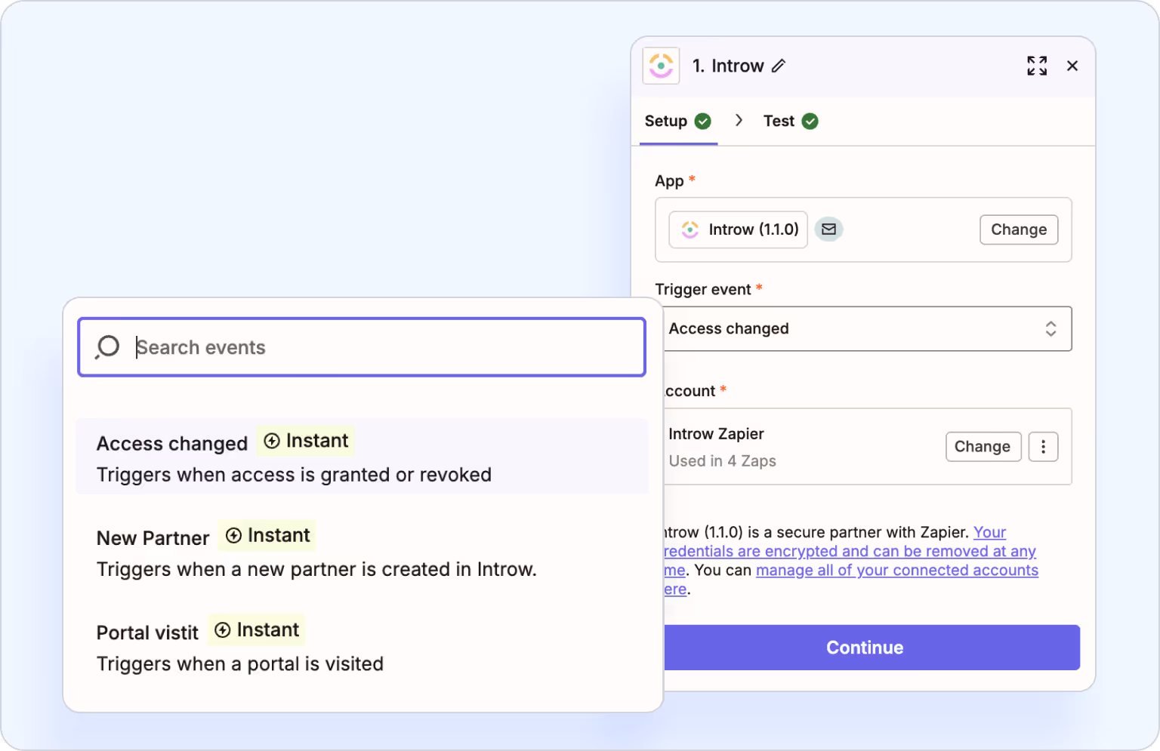Click the Test green checkmark badge

point(810,121)
